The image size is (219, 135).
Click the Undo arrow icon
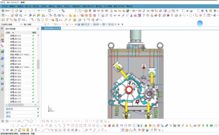pyautogui.click(x=38, y=11)
